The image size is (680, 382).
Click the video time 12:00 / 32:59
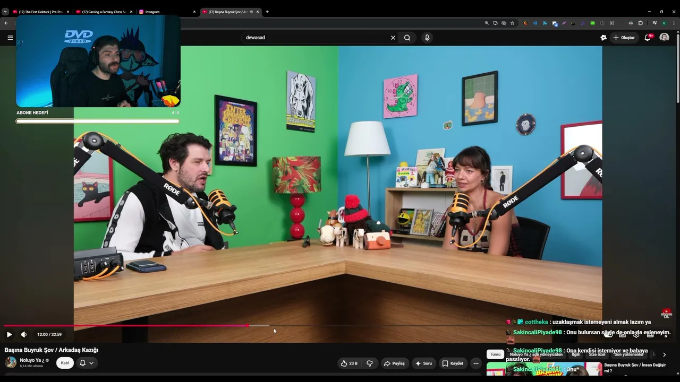click(49, 334)
